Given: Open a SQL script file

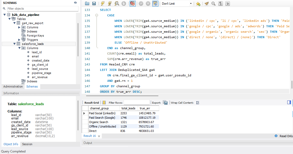Looking at the screenshot, I should 87,4.
